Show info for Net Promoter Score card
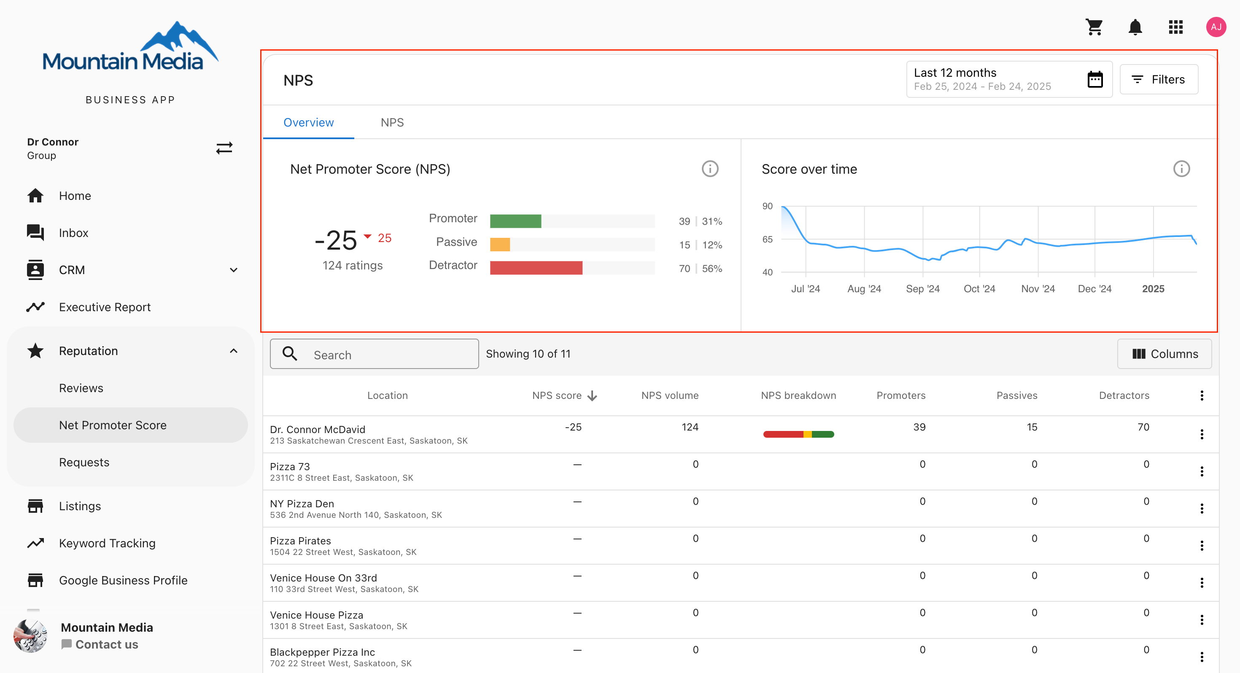 [x=709, y=169]
